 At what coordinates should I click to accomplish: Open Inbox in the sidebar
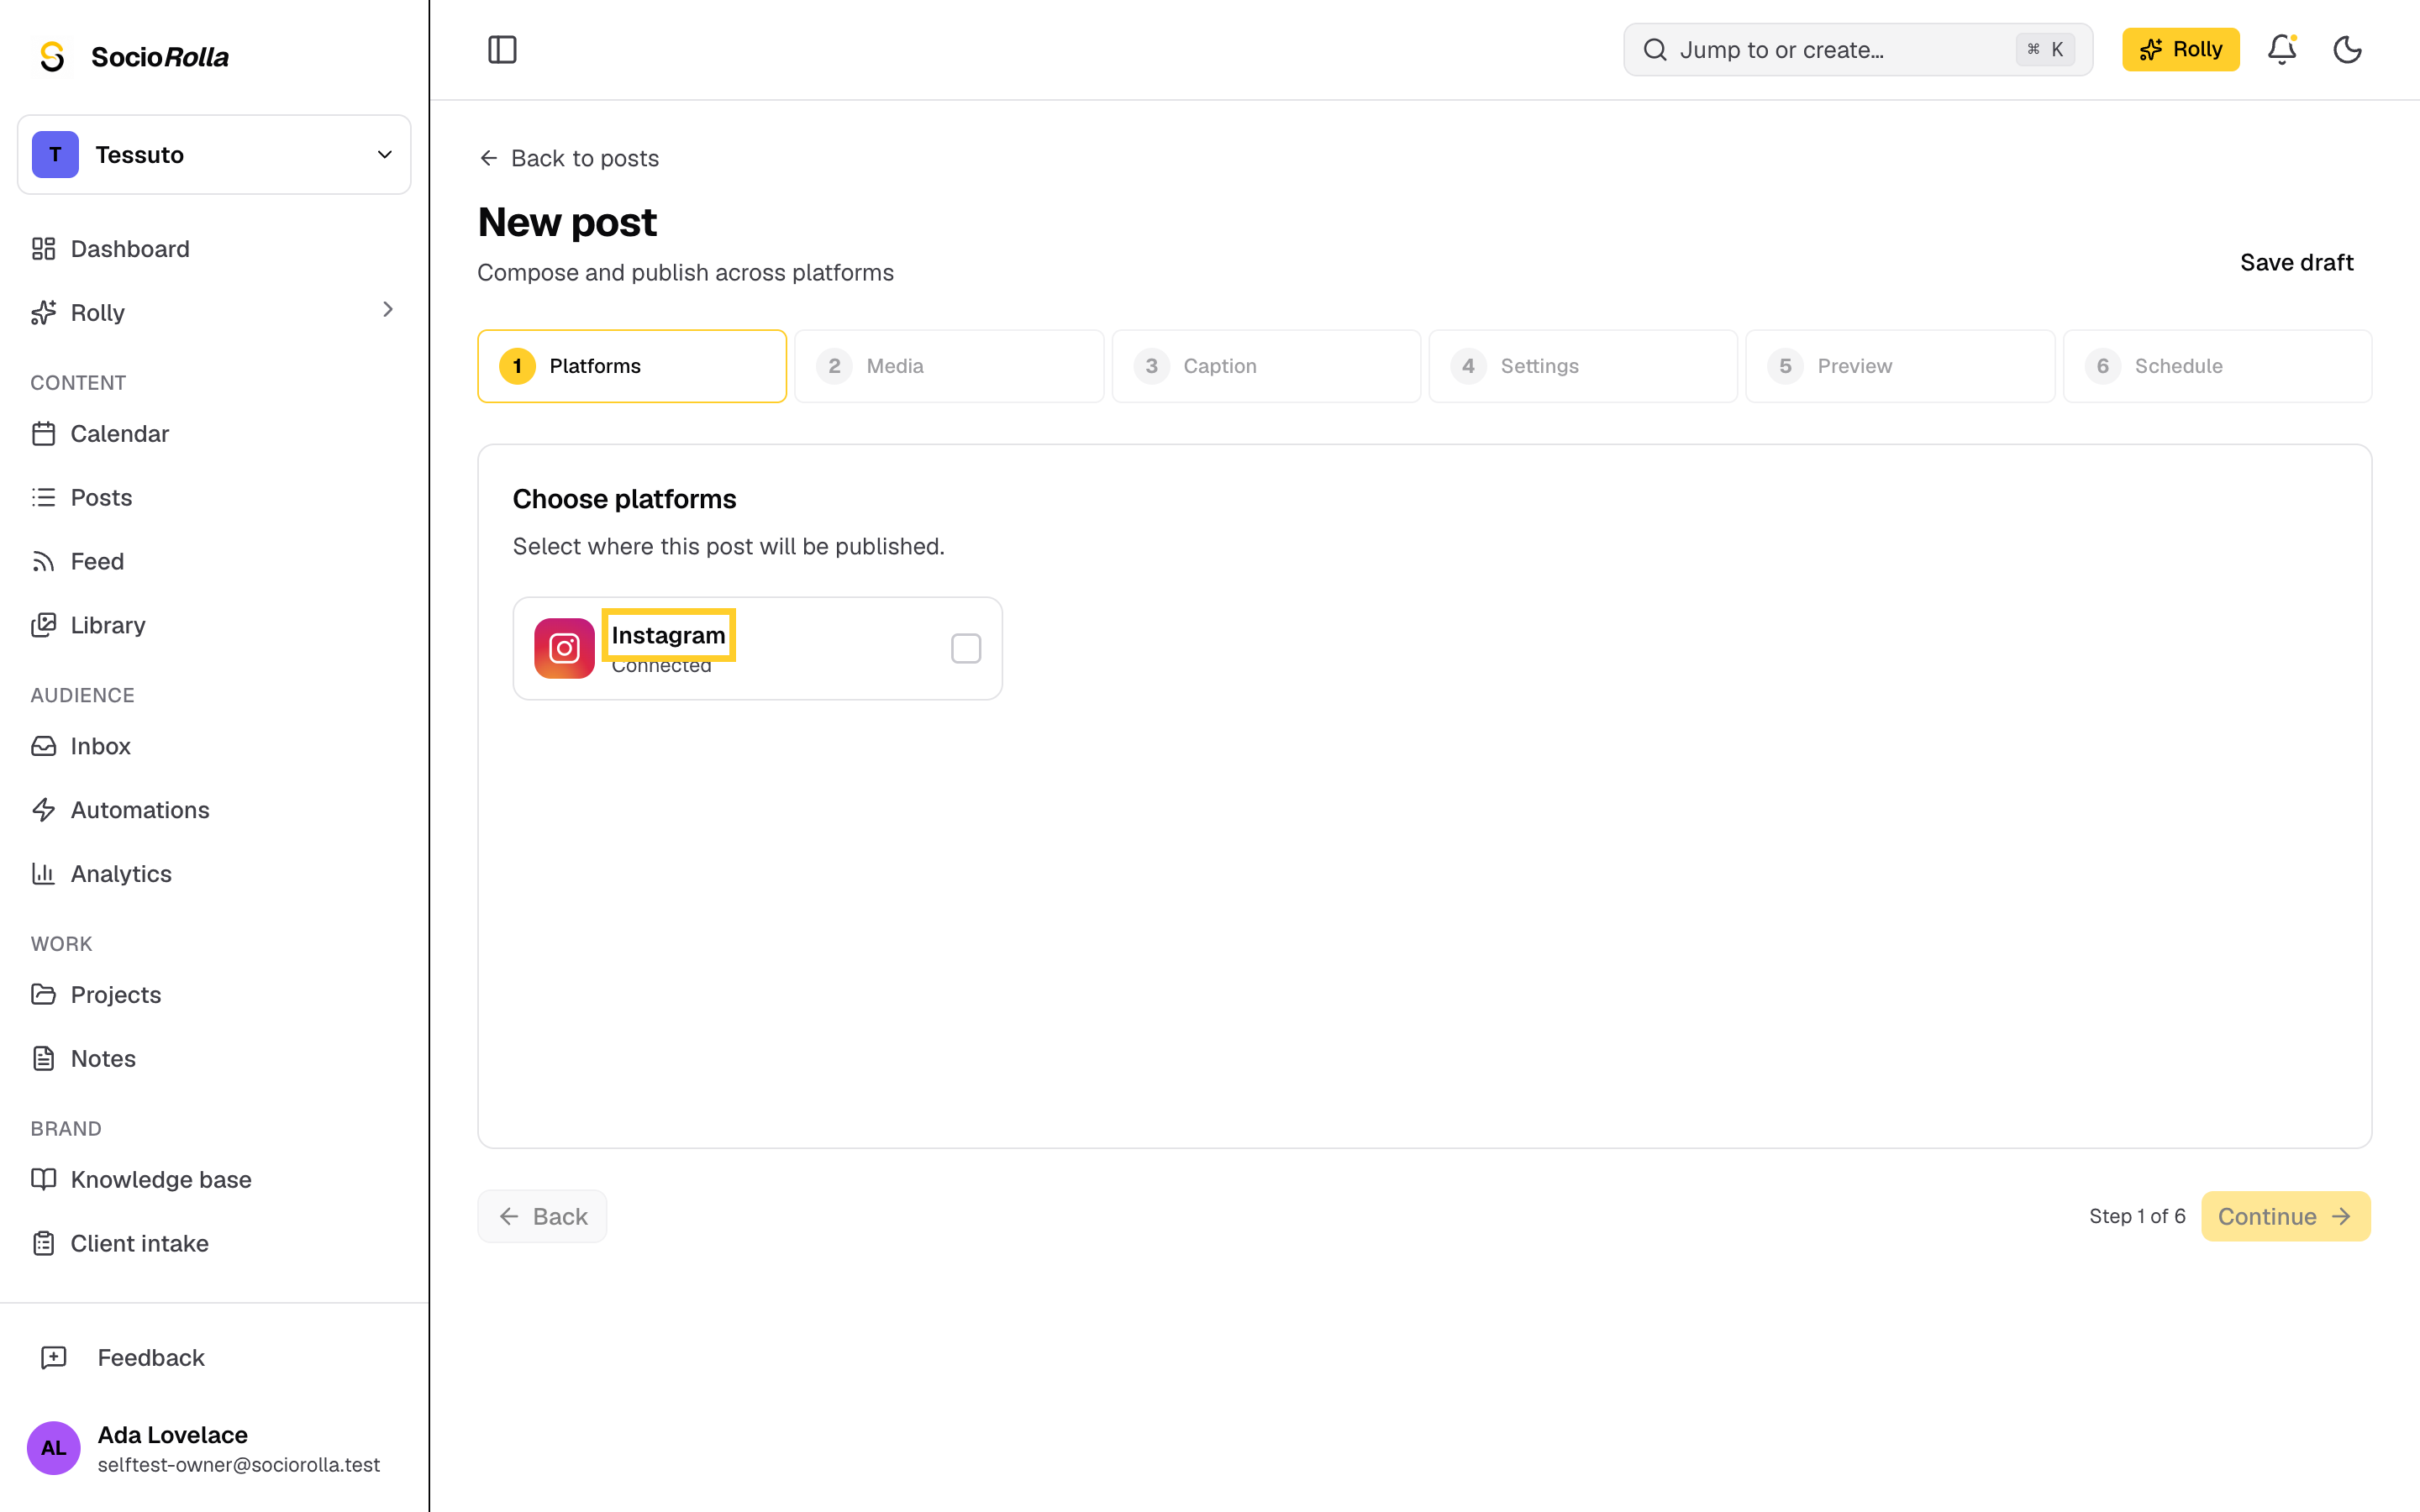click(x=214, y=746)
